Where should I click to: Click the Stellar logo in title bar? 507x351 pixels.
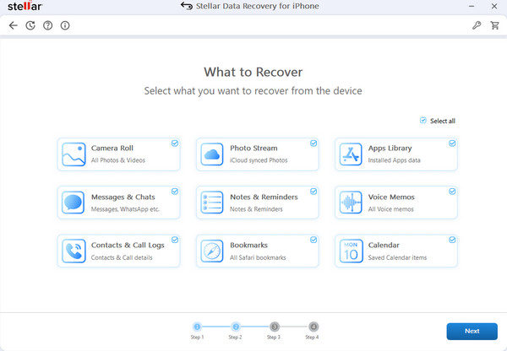(25, 6)
